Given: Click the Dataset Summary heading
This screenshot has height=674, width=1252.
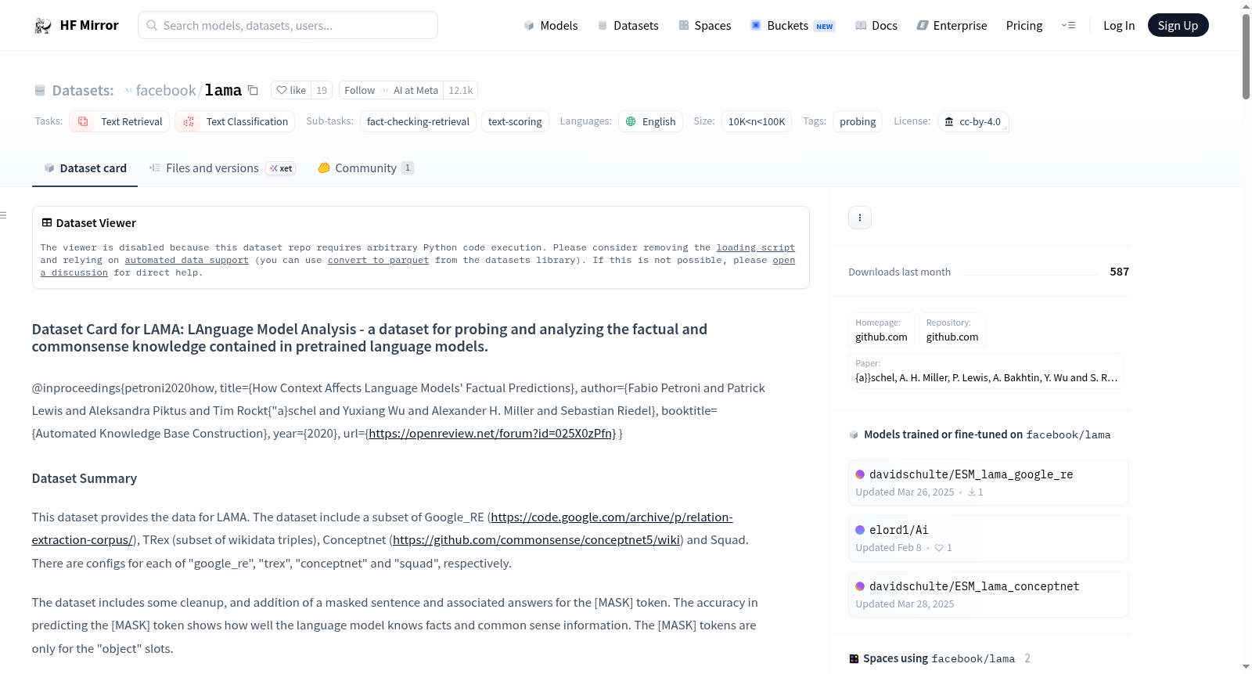Looking at the screenshot, I should tap(85, 478).
